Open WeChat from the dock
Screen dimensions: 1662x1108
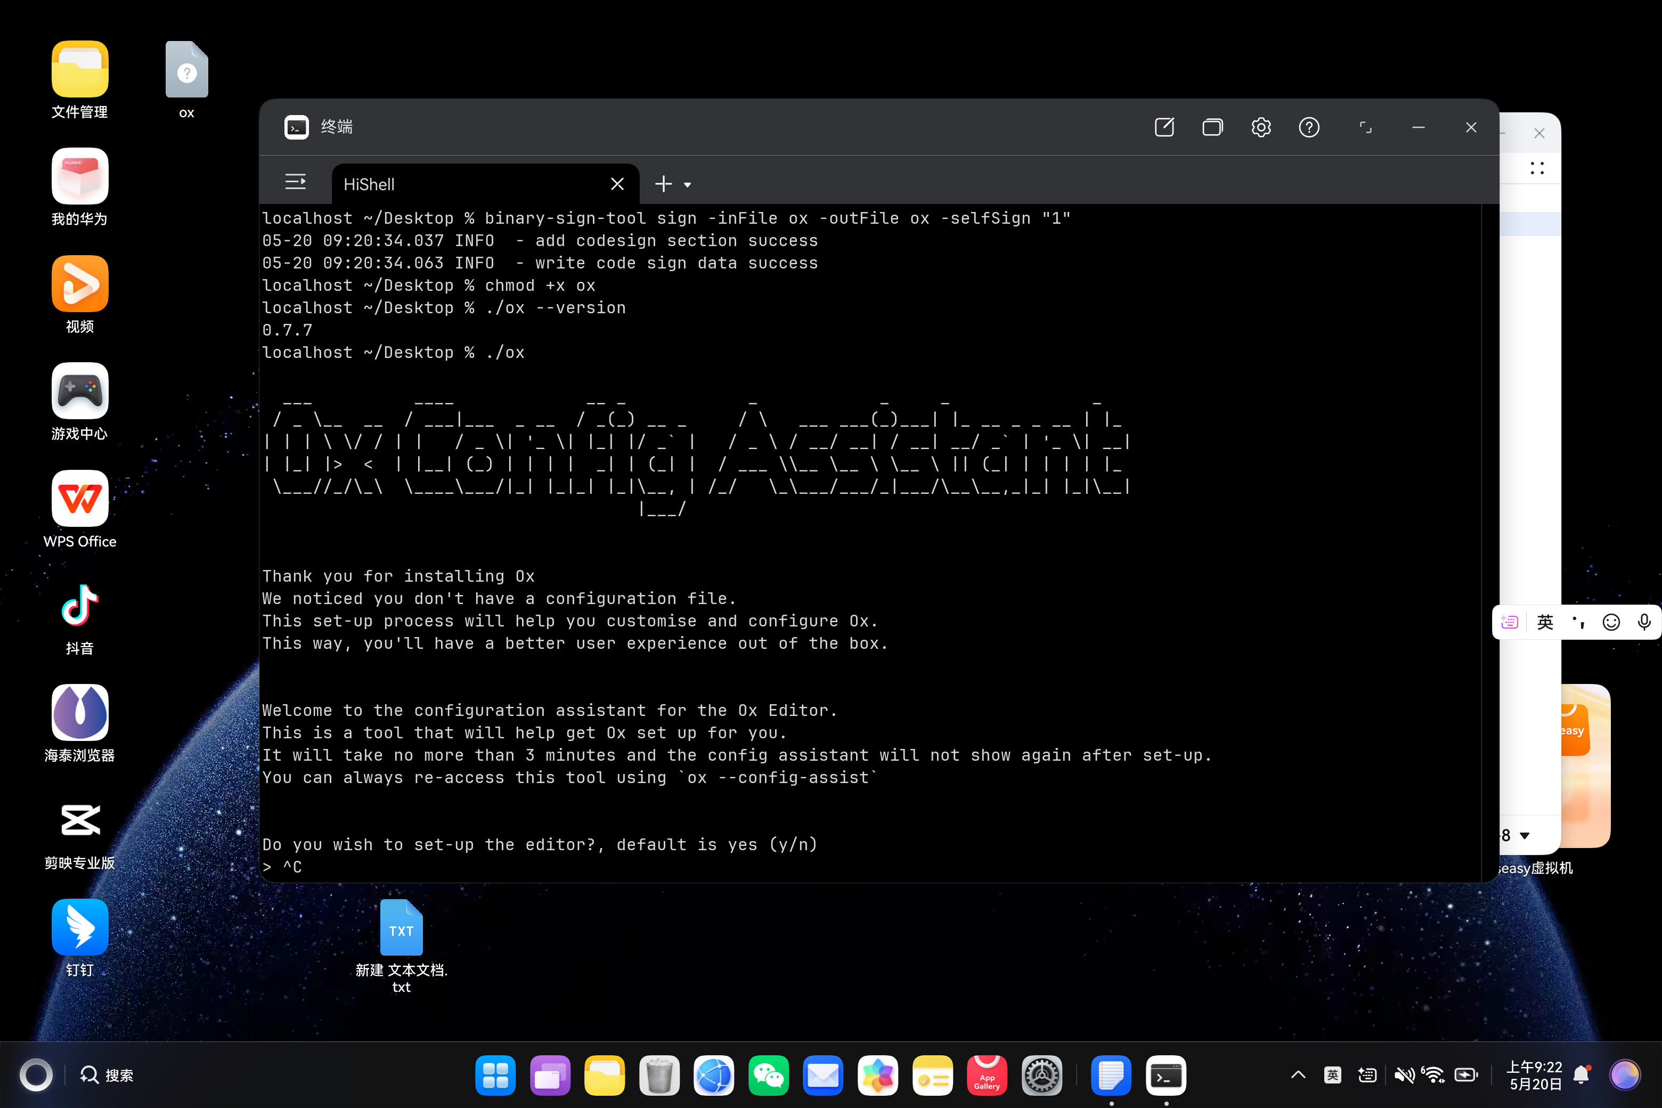769,1076
